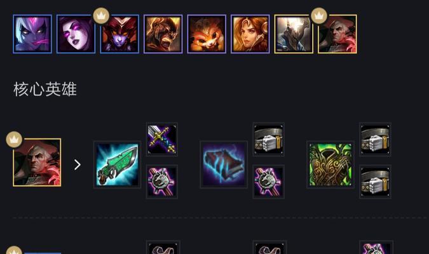Select the Morellonomicon book item icon
The height and width of the screenshot is (254, 429).
[x=224, y=164]
